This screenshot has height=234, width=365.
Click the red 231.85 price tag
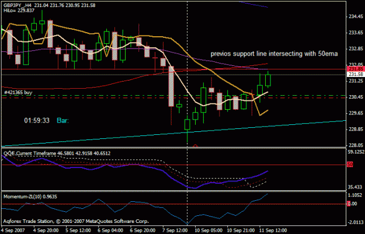pyautogui.click(x=356, y=69)
